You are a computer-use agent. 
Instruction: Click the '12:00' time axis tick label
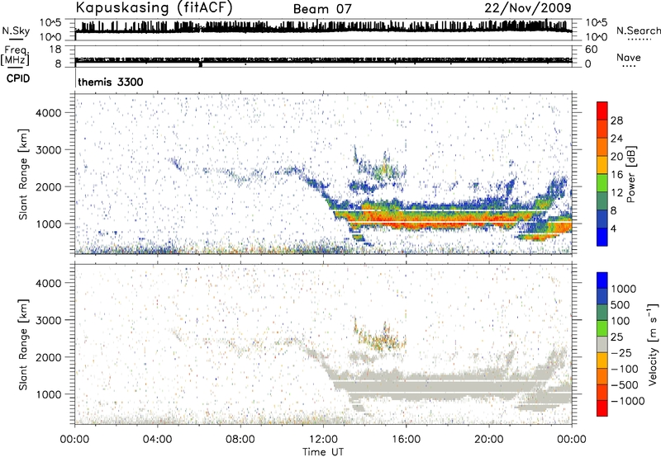tap(323, 439)
